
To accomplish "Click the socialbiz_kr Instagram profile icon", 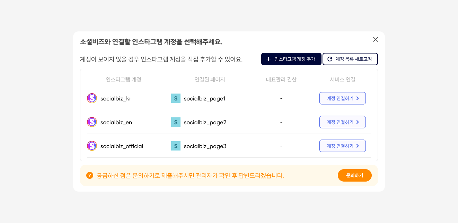I will (92, 98).
